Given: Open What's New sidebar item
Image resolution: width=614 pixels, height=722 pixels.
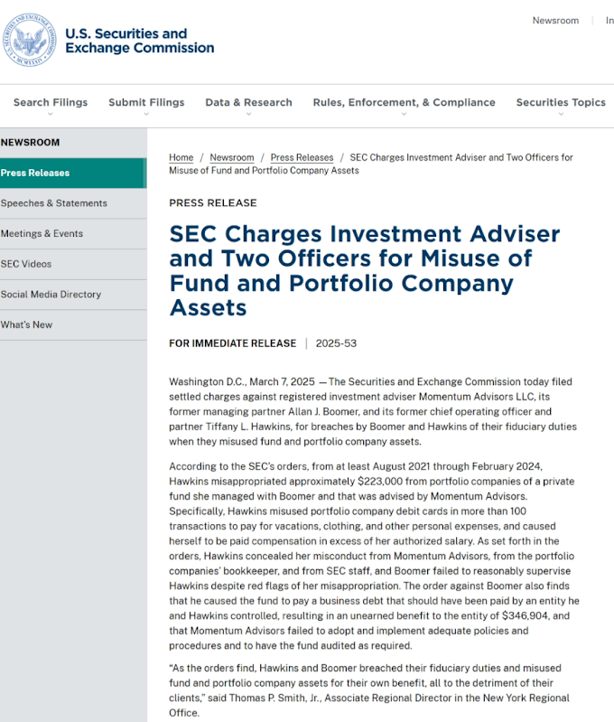Looking at the screenshot, I should tap(73, 324).
